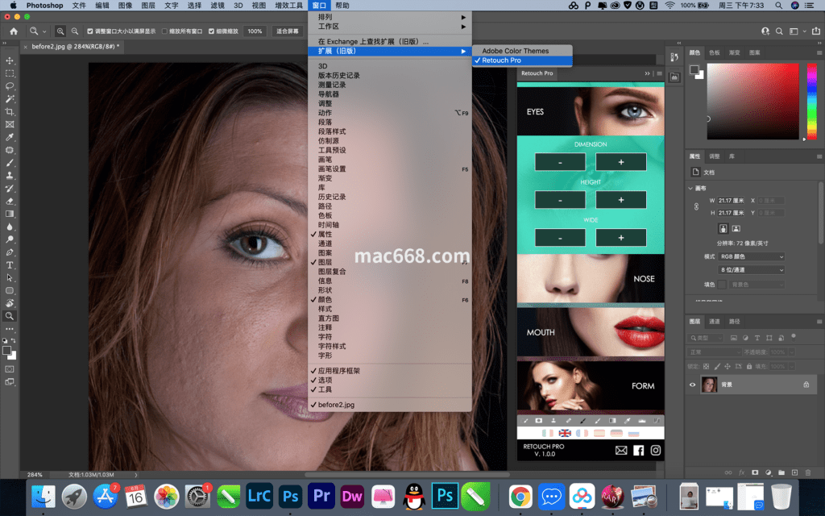Click the Instagram icon in Retouch Pro
Screen dimensions: 825x516
(x=656, y=450)
